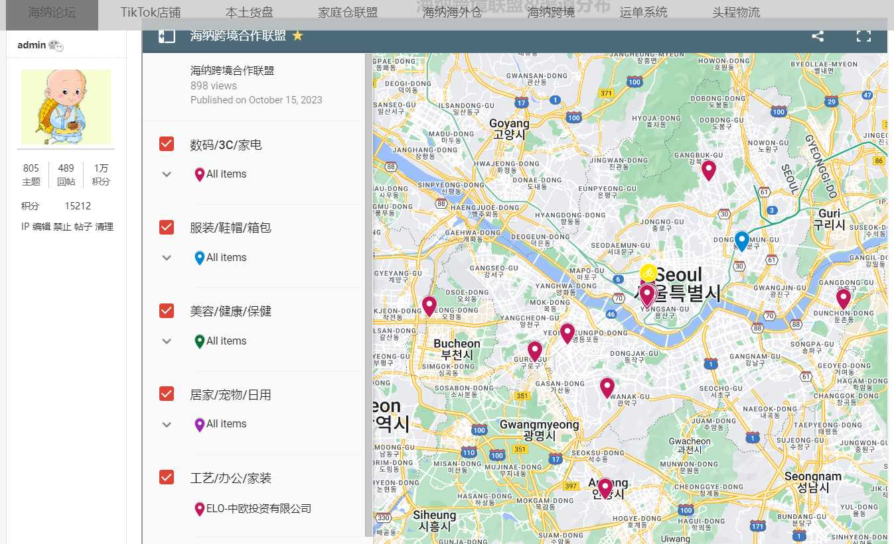Open ELO-中欧投资有限公司 location entry
This screenshot has width=894, height=544.
pyautogui.click(x=258, y=509)
